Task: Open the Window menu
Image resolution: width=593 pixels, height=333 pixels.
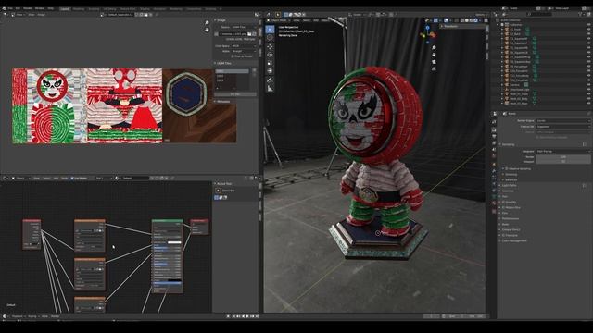Action: coord(40,8)
